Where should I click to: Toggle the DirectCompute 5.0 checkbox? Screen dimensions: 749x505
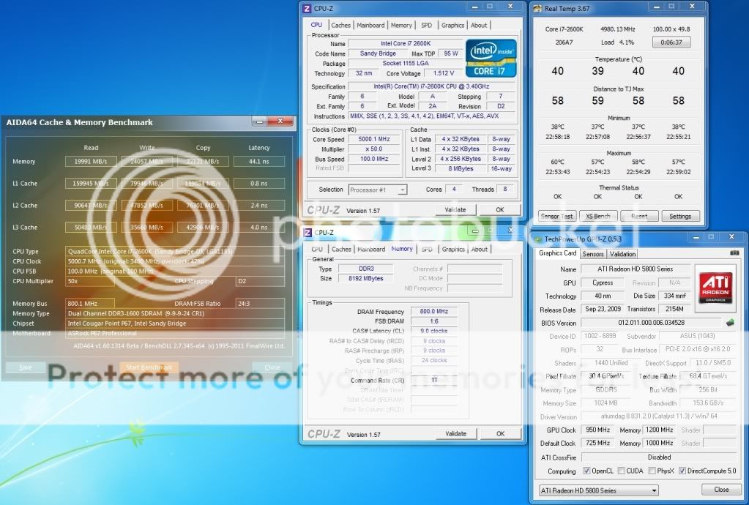[x=682, y=471]
